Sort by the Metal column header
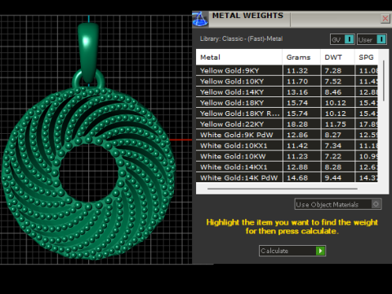The width and height of the screenshot is (392, 294). pos(239,57)
